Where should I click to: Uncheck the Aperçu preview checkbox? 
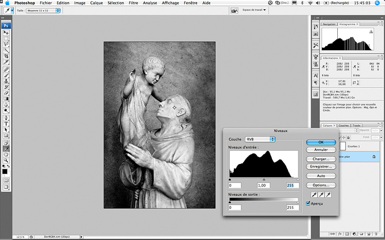click(x=308, y=203)
